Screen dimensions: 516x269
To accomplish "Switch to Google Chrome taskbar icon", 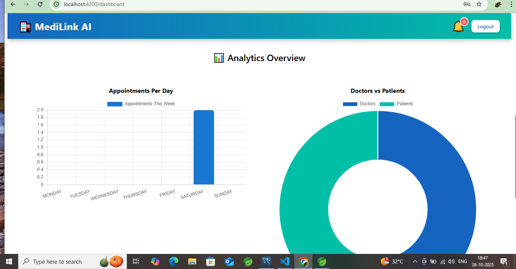I will (303, 261).
